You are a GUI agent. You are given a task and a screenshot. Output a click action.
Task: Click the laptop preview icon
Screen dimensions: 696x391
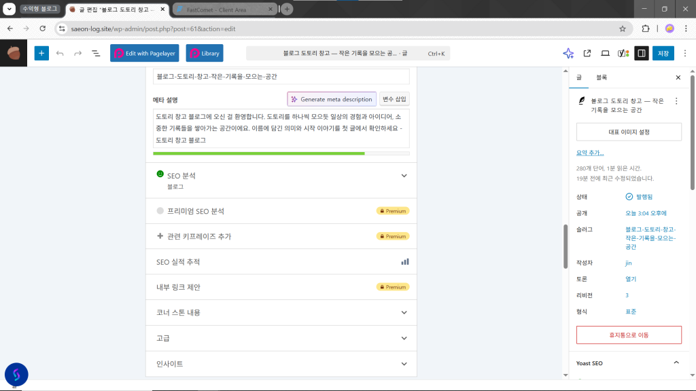coord(605,54)
